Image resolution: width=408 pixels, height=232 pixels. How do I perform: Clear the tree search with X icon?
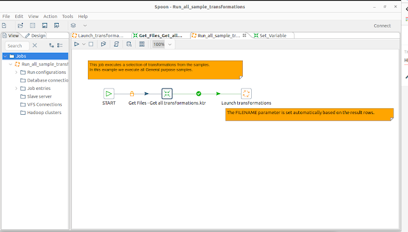(34, 45)
